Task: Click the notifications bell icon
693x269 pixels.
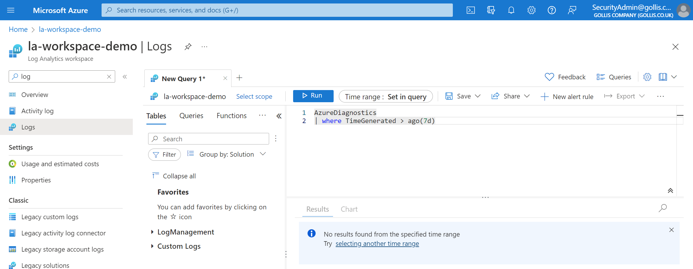Action: tap(511, 10)
